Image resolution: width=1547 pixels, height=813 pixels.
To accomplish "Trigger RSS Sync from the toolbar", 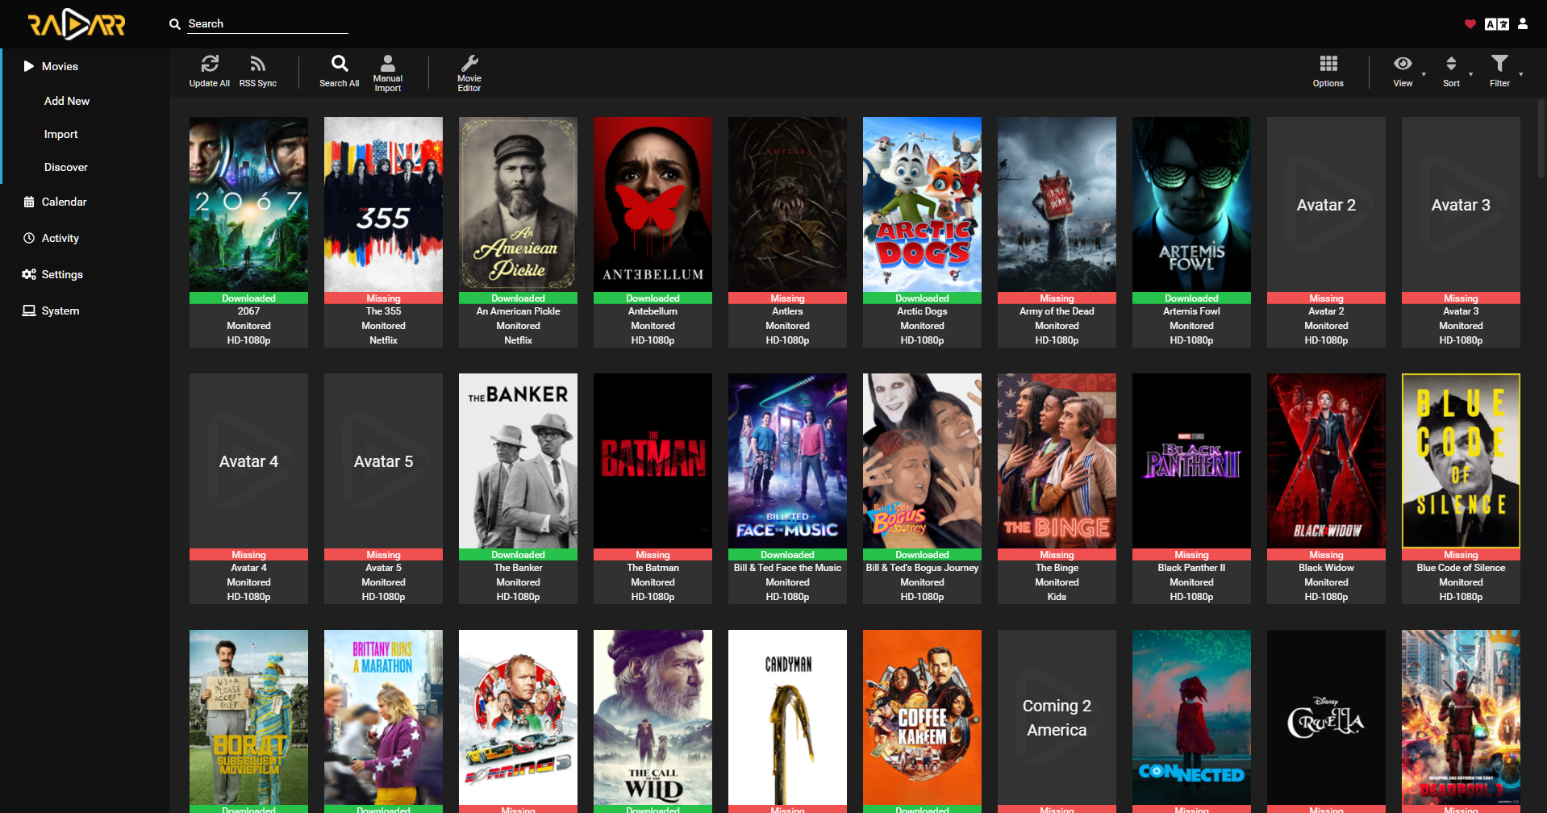I will (x=257, y=65).
